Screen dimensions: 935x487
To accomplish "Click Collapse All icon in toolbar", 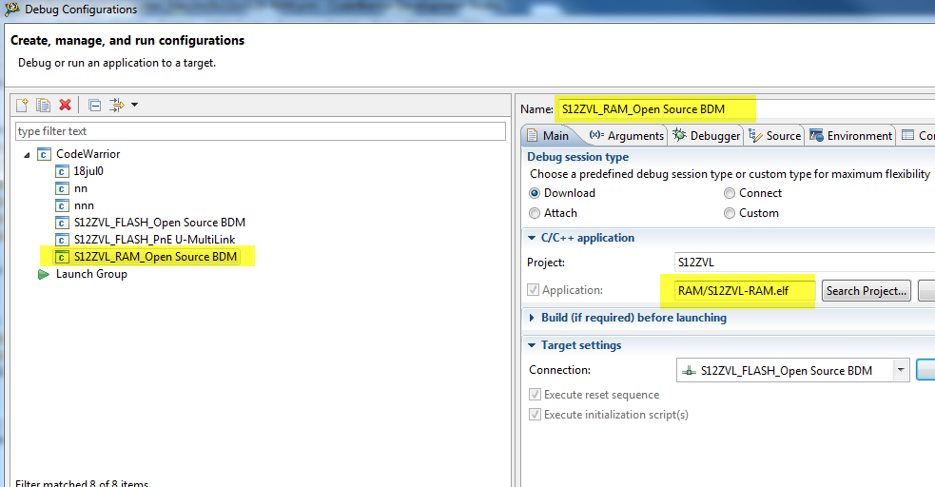I will point(94,106).
